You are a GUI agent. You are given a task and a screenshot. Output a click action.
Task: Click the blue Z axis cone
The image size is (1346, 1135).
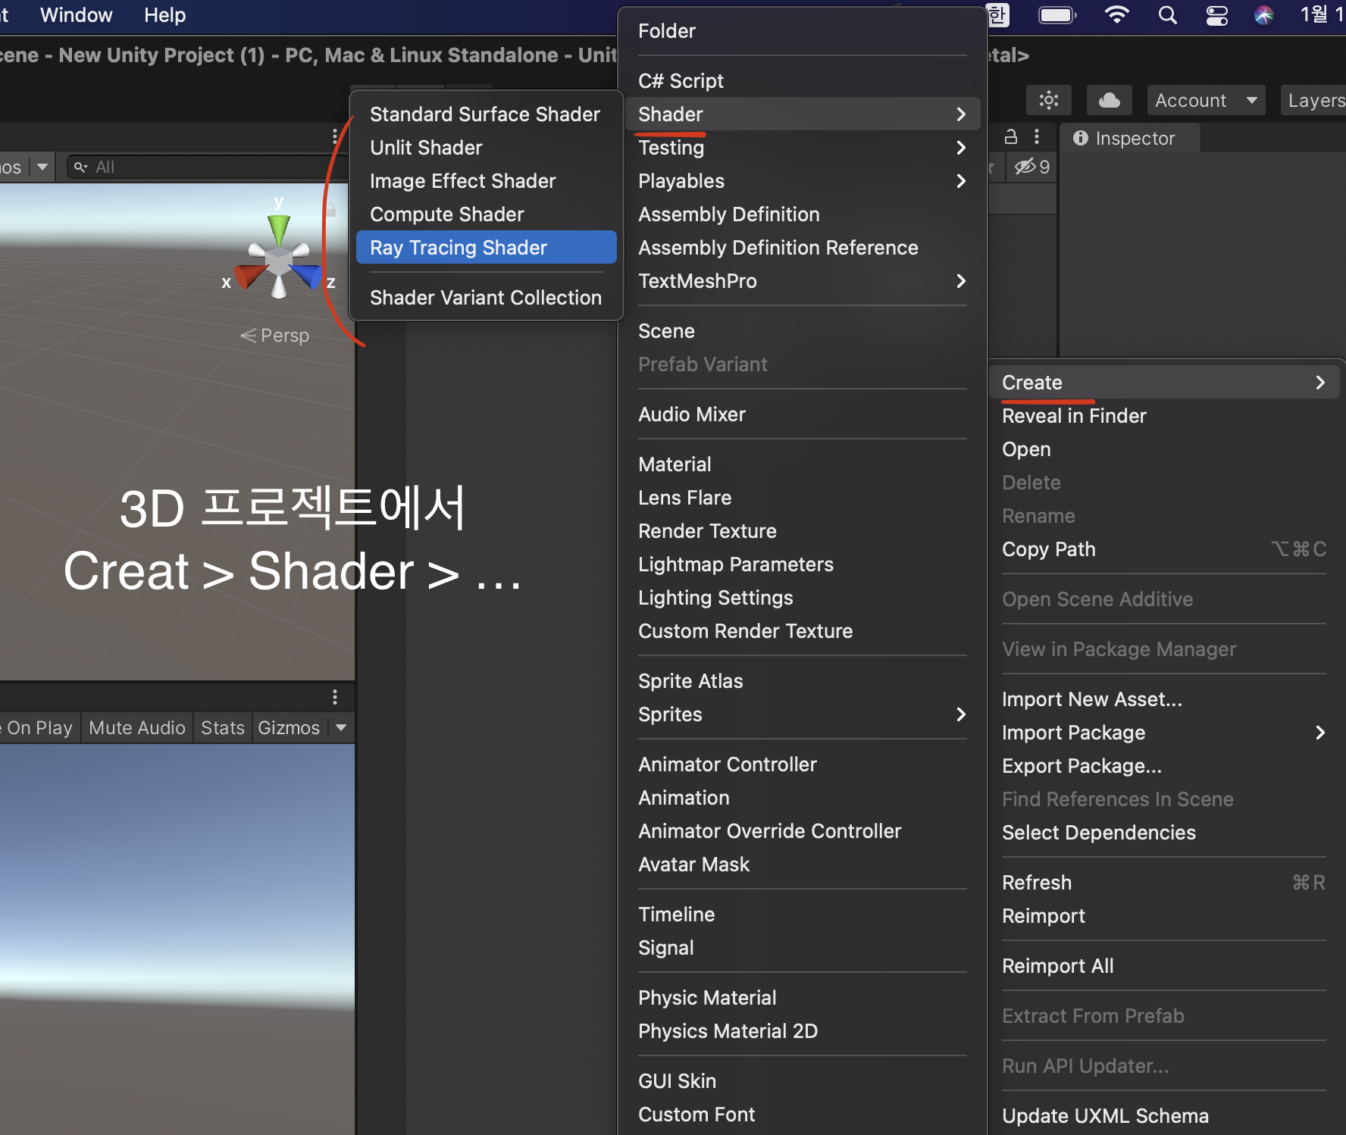point(308,276)
